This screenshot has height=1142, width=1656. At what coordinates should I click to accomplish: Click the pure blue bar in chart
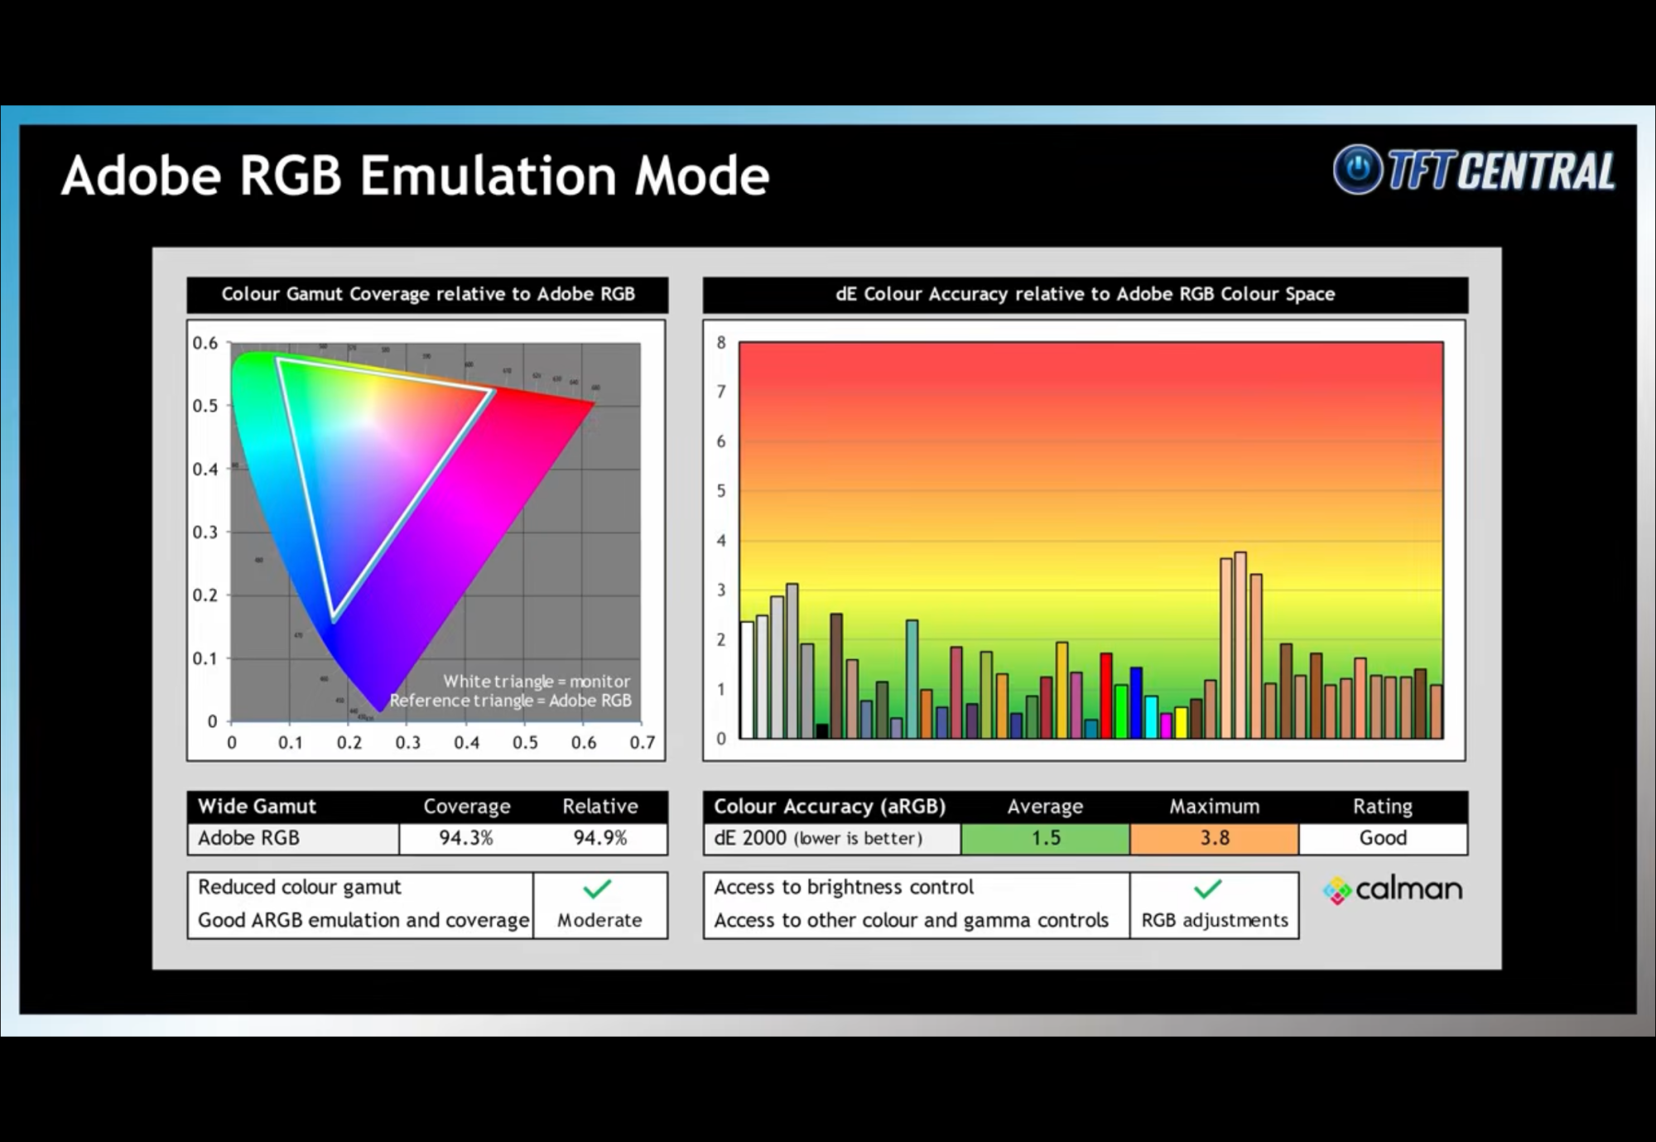(x=1136, y=702)
